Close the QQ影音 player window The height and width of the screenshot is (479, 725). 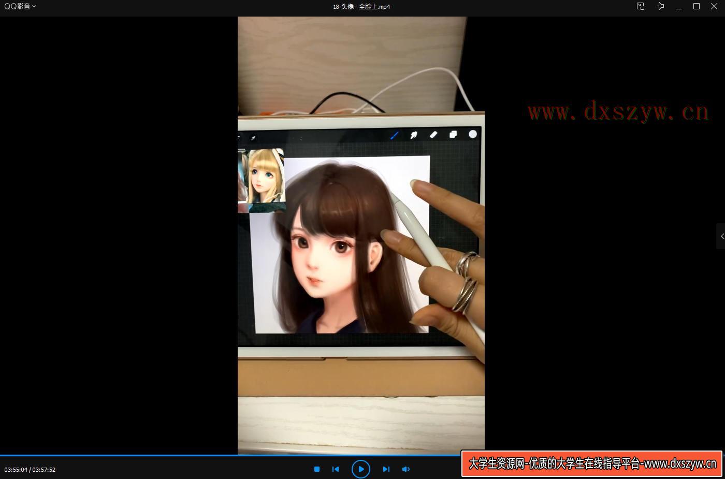[x=715, y=6]
